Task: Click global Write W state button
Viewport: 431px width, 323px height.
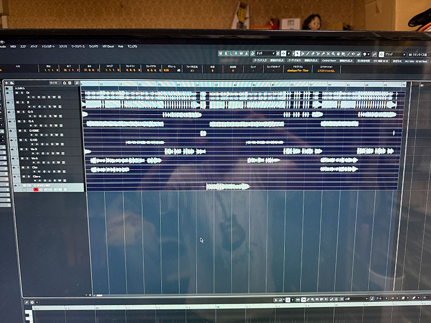Action: pos(241,53)
